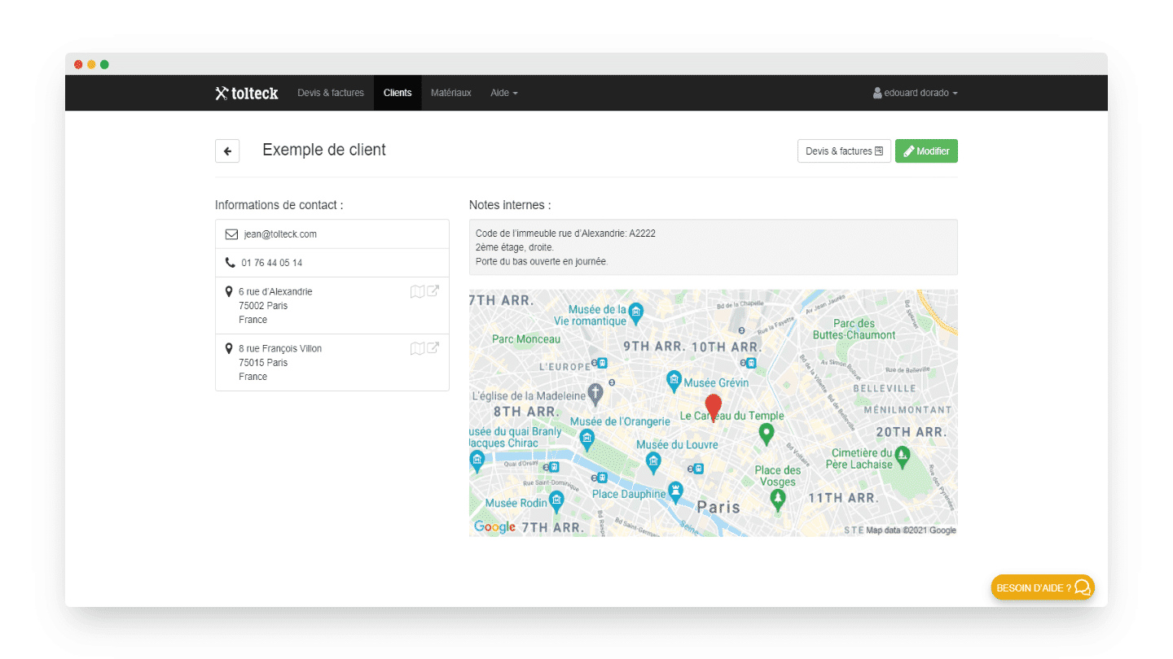Click the red map marker pin
1173x659 pixels.
pyautogui.click(x=714, y=407)
